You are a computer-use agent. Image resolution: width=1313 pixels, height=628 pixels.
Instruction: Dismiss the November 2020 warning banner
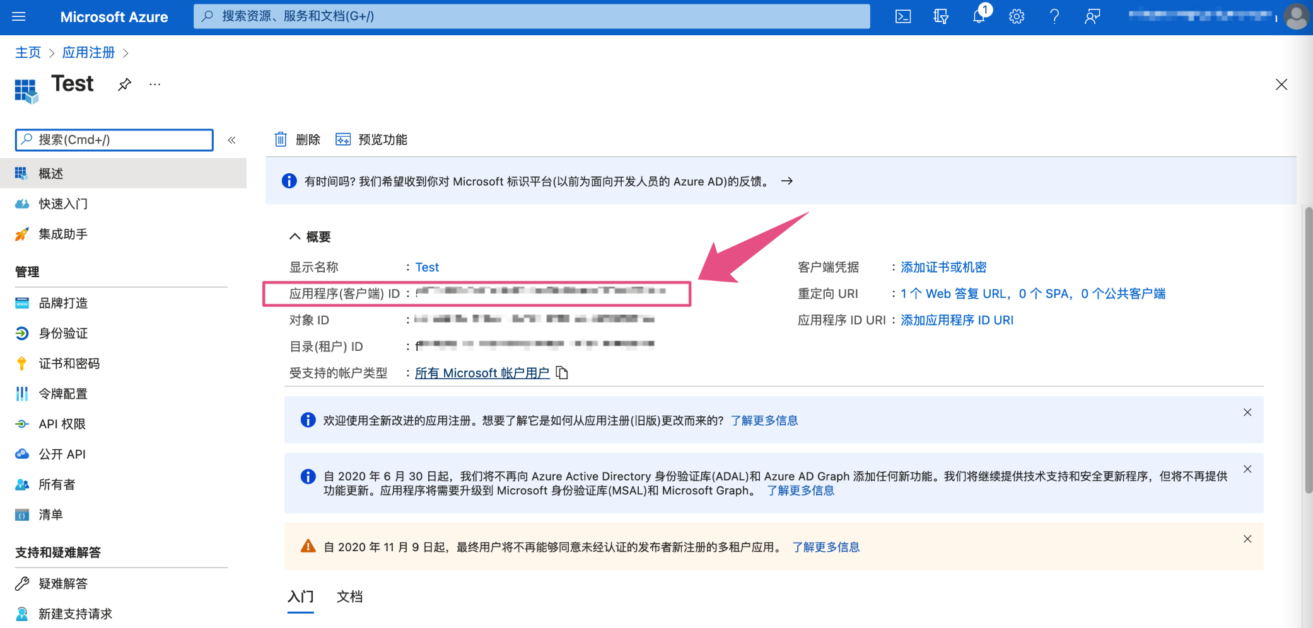[x=1247, y=539]
